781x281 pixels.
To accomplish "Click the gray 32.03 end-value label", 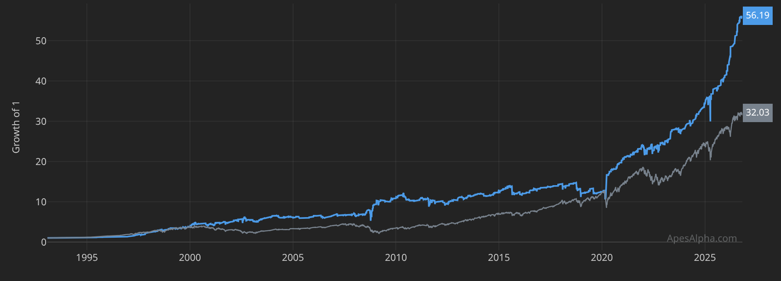I will [x=757, y=113].
